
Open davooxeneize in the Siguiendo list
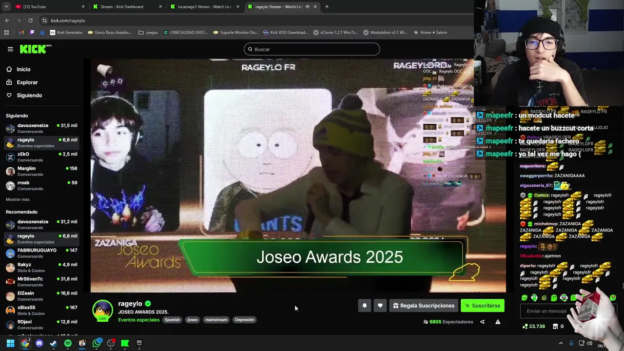(41, 128)
